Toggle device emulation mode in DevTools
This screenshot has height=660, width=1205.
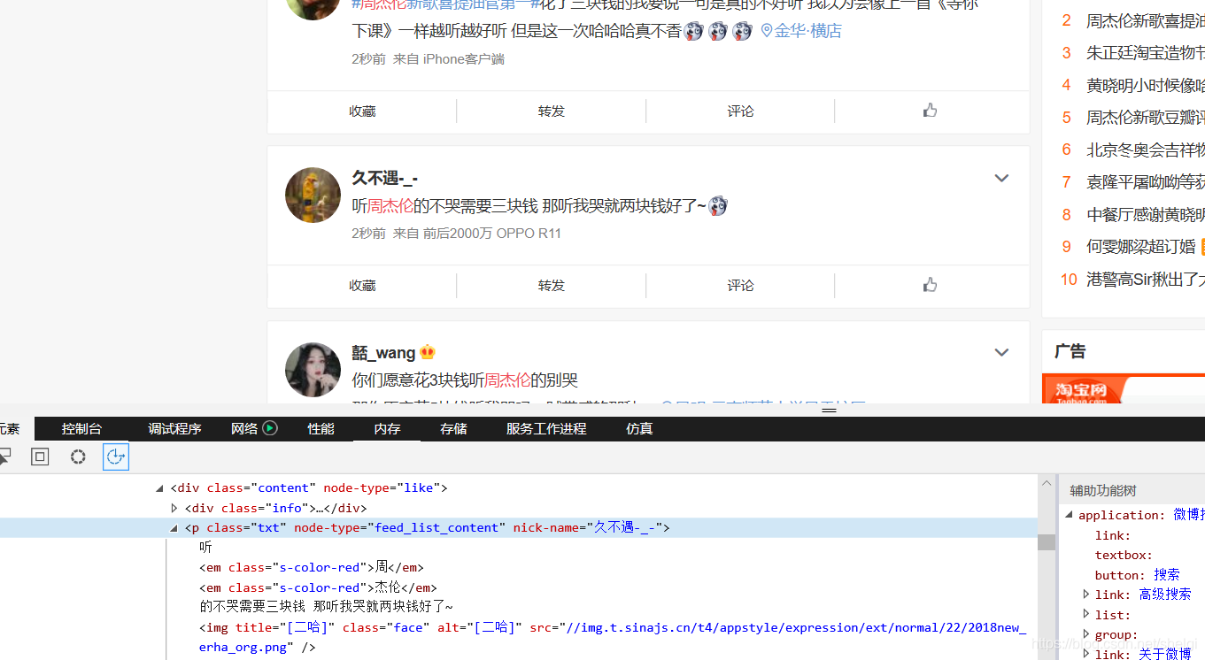[x=39, y=457]
